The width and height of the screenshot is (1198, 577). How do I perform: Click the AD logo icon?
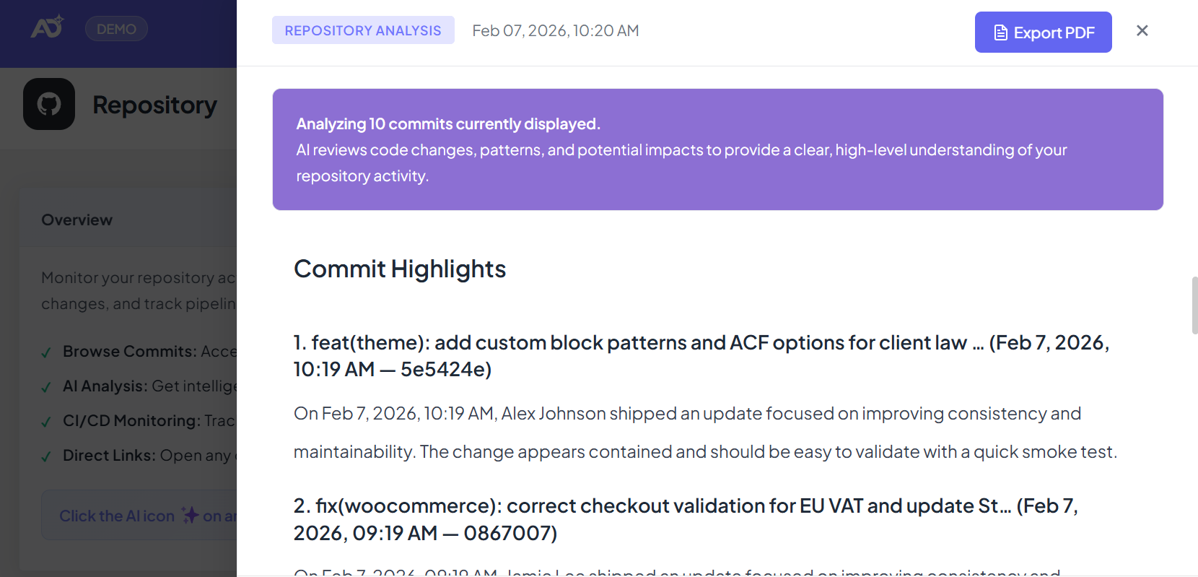pos(47,27)
